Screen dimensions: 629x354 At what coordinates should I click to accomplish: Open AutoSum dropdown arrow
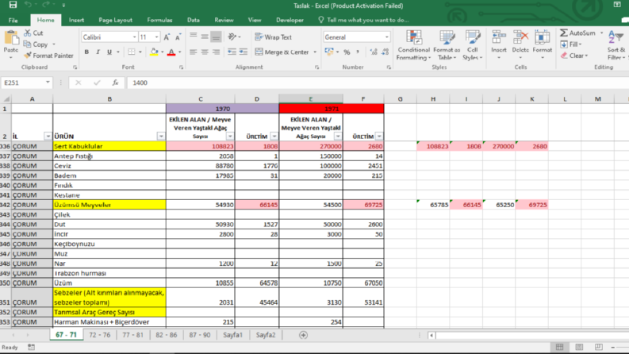tap(601, 33)
